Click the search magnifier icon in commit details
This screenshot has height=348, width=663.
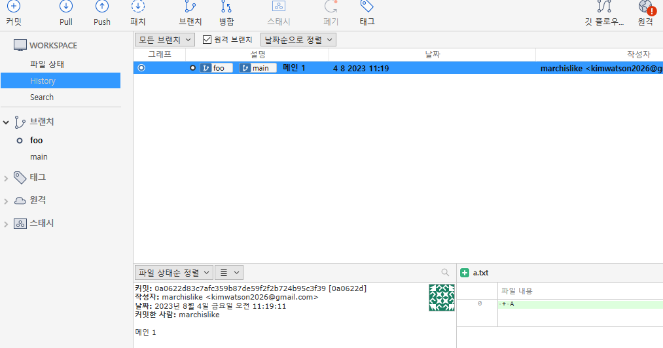pos(445,272)
